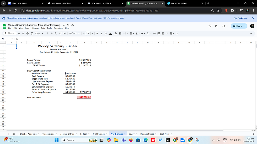
Task: Click the Name box showing A1
Action: tap(7, 39)
